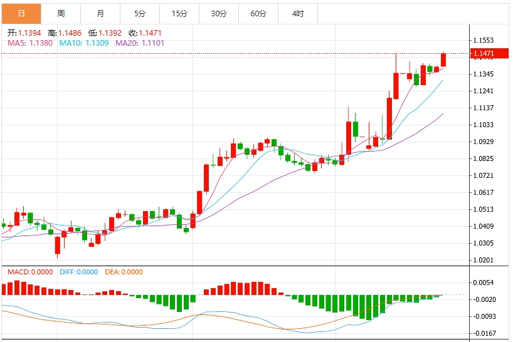The image size is (513, 342).
Task: Click the MA20: 1.1101 indicator label
Action: [140, 43]
